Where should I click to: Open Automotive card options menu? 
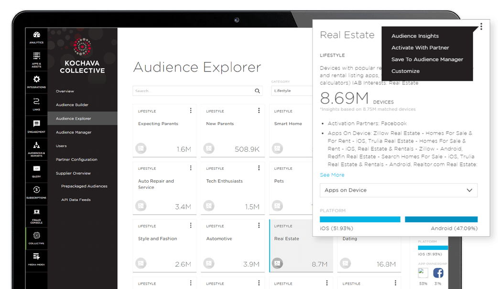(259, 225)
